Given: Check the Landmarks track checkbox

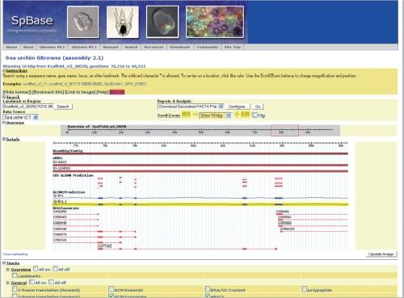Looking at the screenshot, I should pyautogui.click(x=15, y=275).
